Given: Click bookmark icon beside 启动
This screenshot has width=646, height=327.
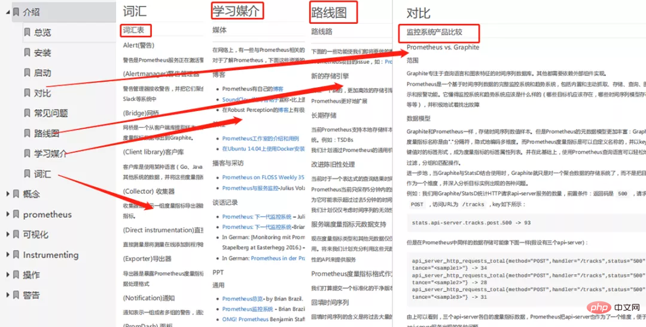Looking at the screenshot, I should coord(27,73).
